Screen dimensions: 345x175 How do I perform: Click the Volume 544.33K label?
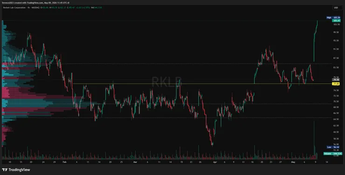click(333, 154)
